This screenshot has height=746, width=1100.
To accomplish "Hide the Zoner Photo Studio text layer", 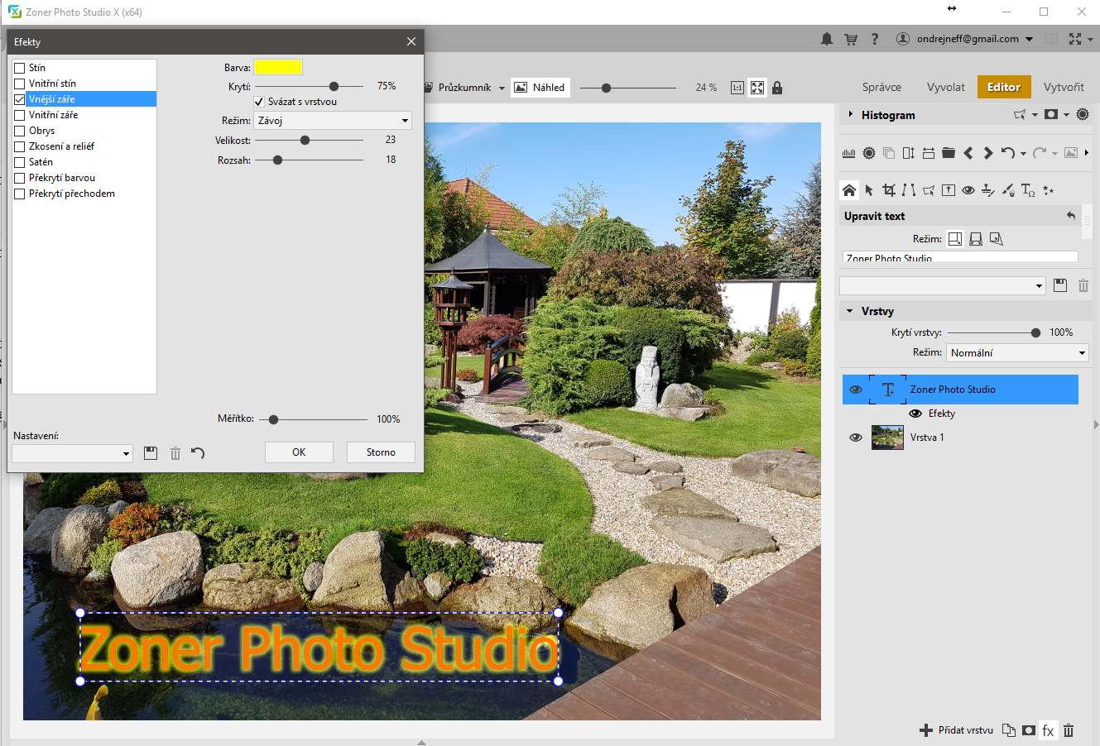I will [856, 390].
